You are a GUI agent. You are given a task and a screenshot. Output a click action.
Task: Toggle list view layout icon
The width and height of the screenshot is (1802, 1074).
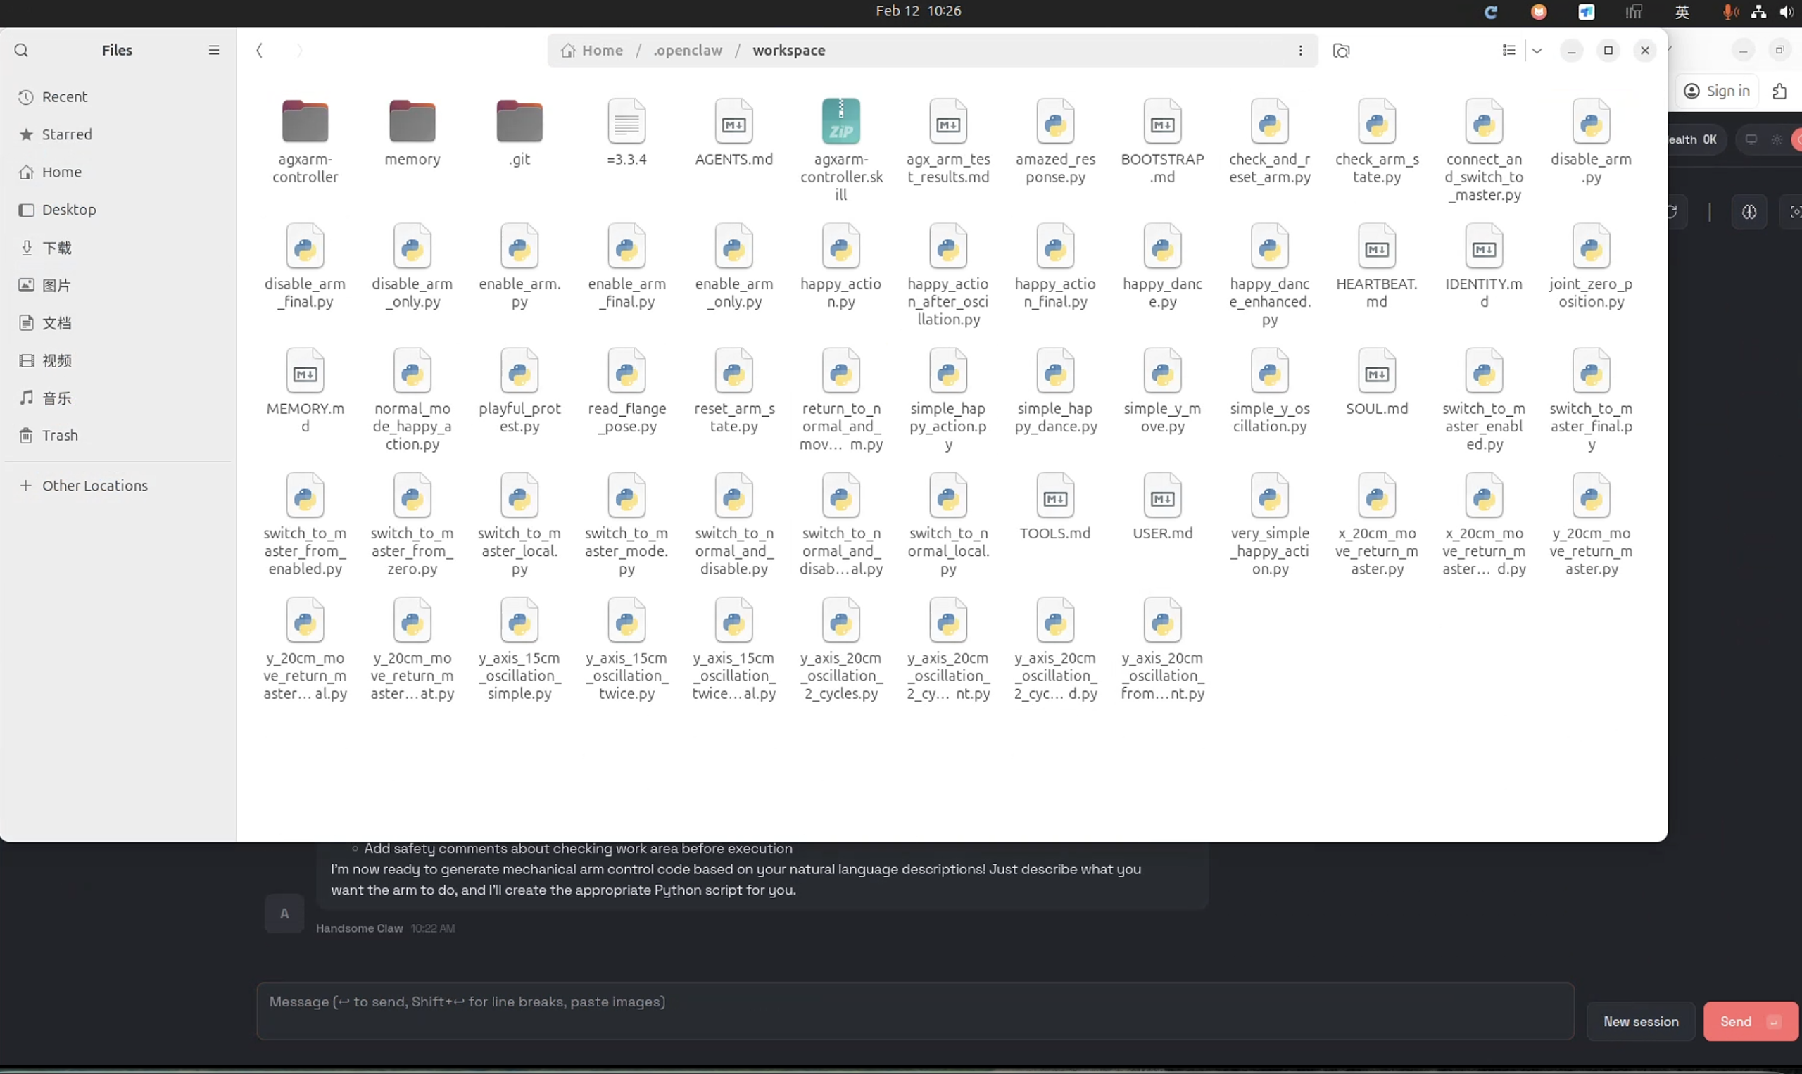(1508, 50)
